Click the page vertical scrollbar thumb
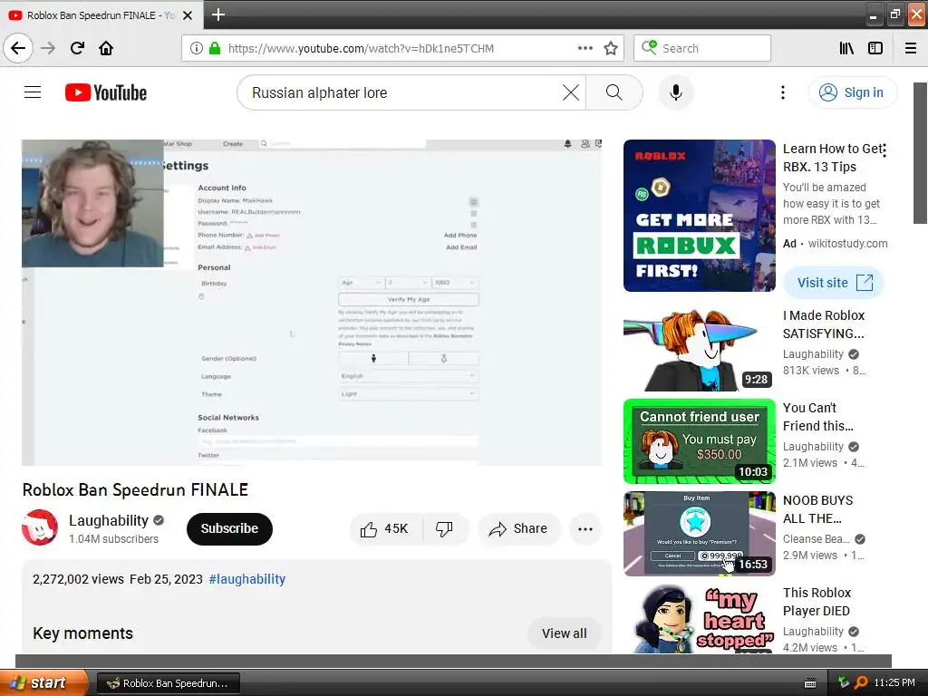Screen dimensions: 928x696 point(921,152)
